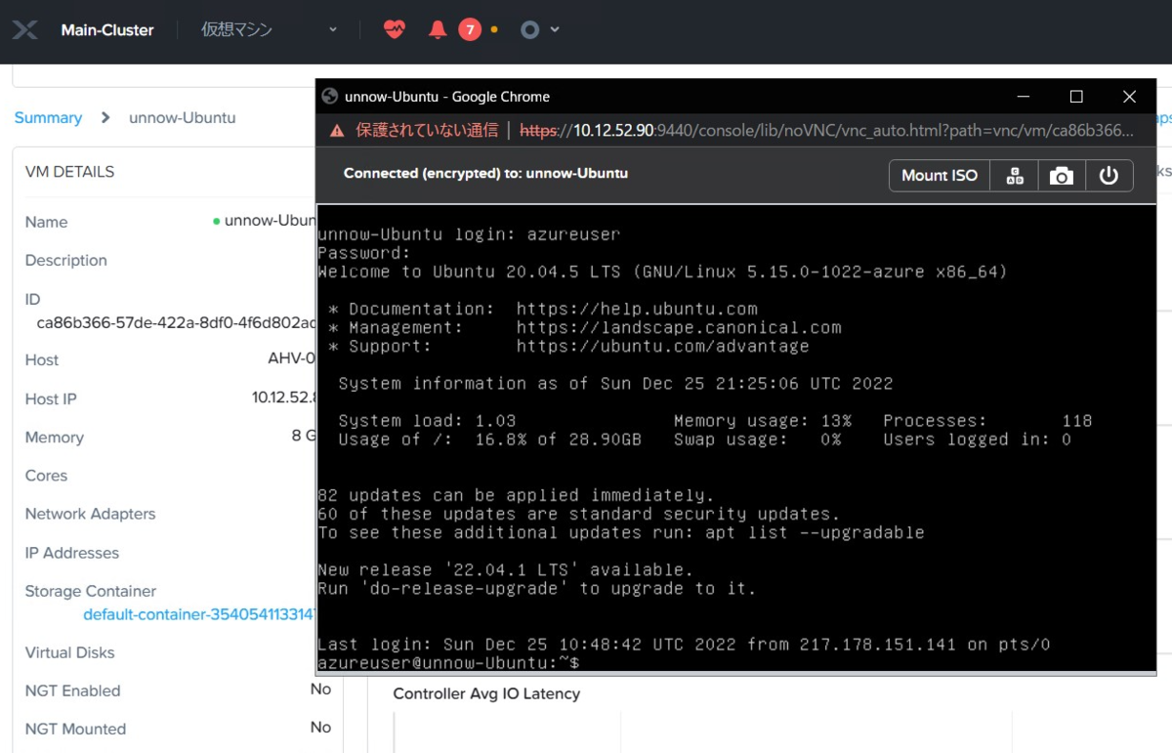
Task: Click the Network Adapters label
Action: 90,514
